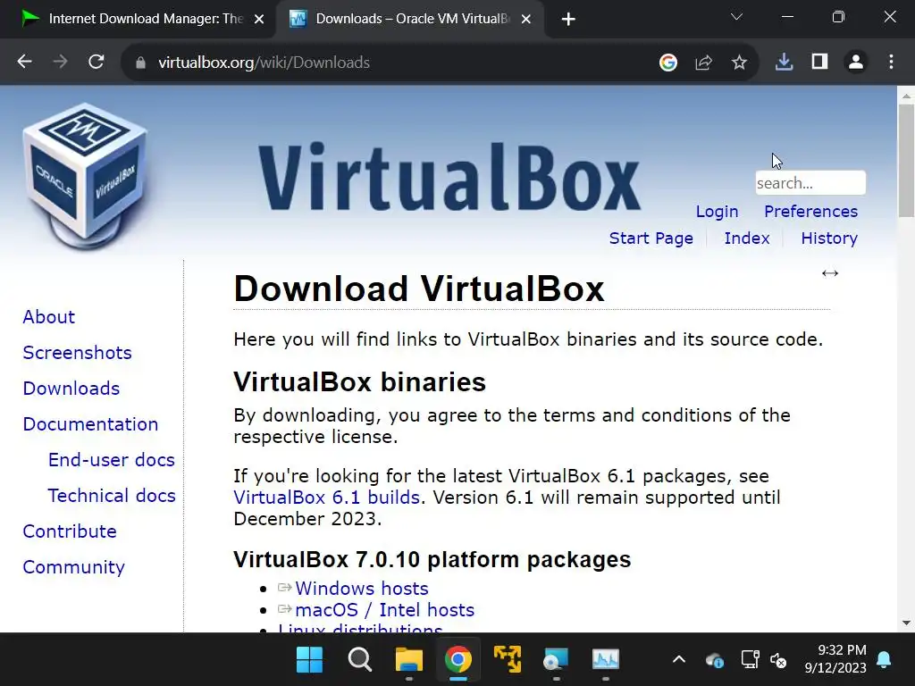The height and width of the screenshot is (686, 915).
Task: Open the Preferences link
Action: 811,211
